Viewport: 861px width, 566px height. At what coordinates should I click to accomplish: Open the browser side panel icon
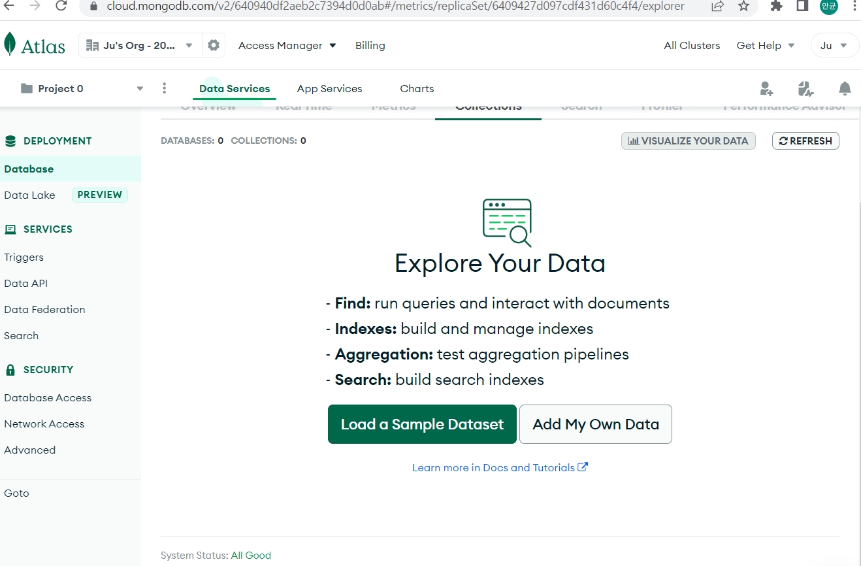pos(802,6)
